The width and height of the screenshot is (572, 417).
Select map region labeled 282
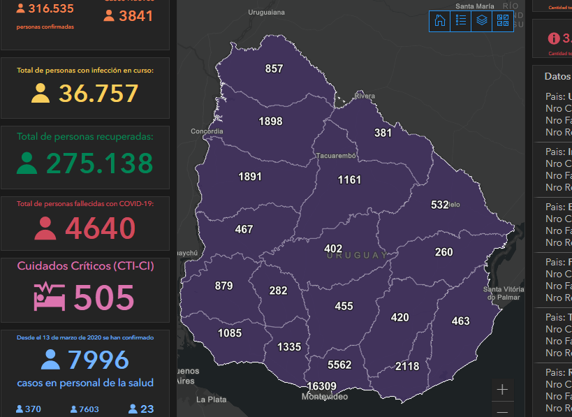279,291
